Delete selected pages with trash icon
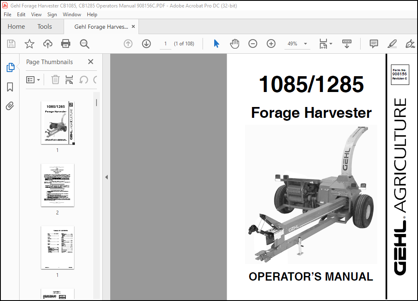Image resolution: width=418 pixels, height=301 pixels. (55, 80)
